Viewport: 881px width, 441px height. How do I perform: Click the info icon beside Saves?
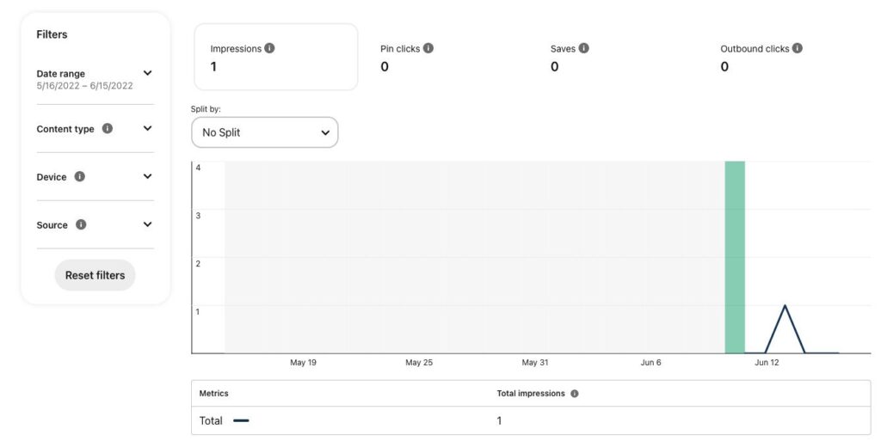[x=584, y=49]
